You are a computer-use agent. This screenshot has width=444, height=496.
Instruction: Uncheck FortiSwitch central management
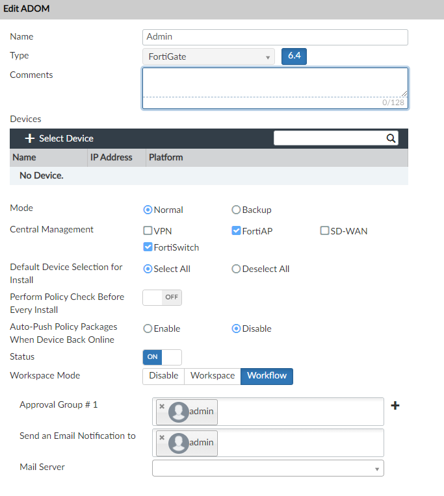148,247
